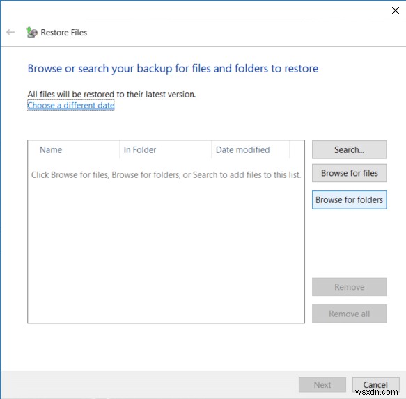Click the 'Browse or search your backup' heading
The width and height of the screenshot is (406, 399).
tap(173, 69)
